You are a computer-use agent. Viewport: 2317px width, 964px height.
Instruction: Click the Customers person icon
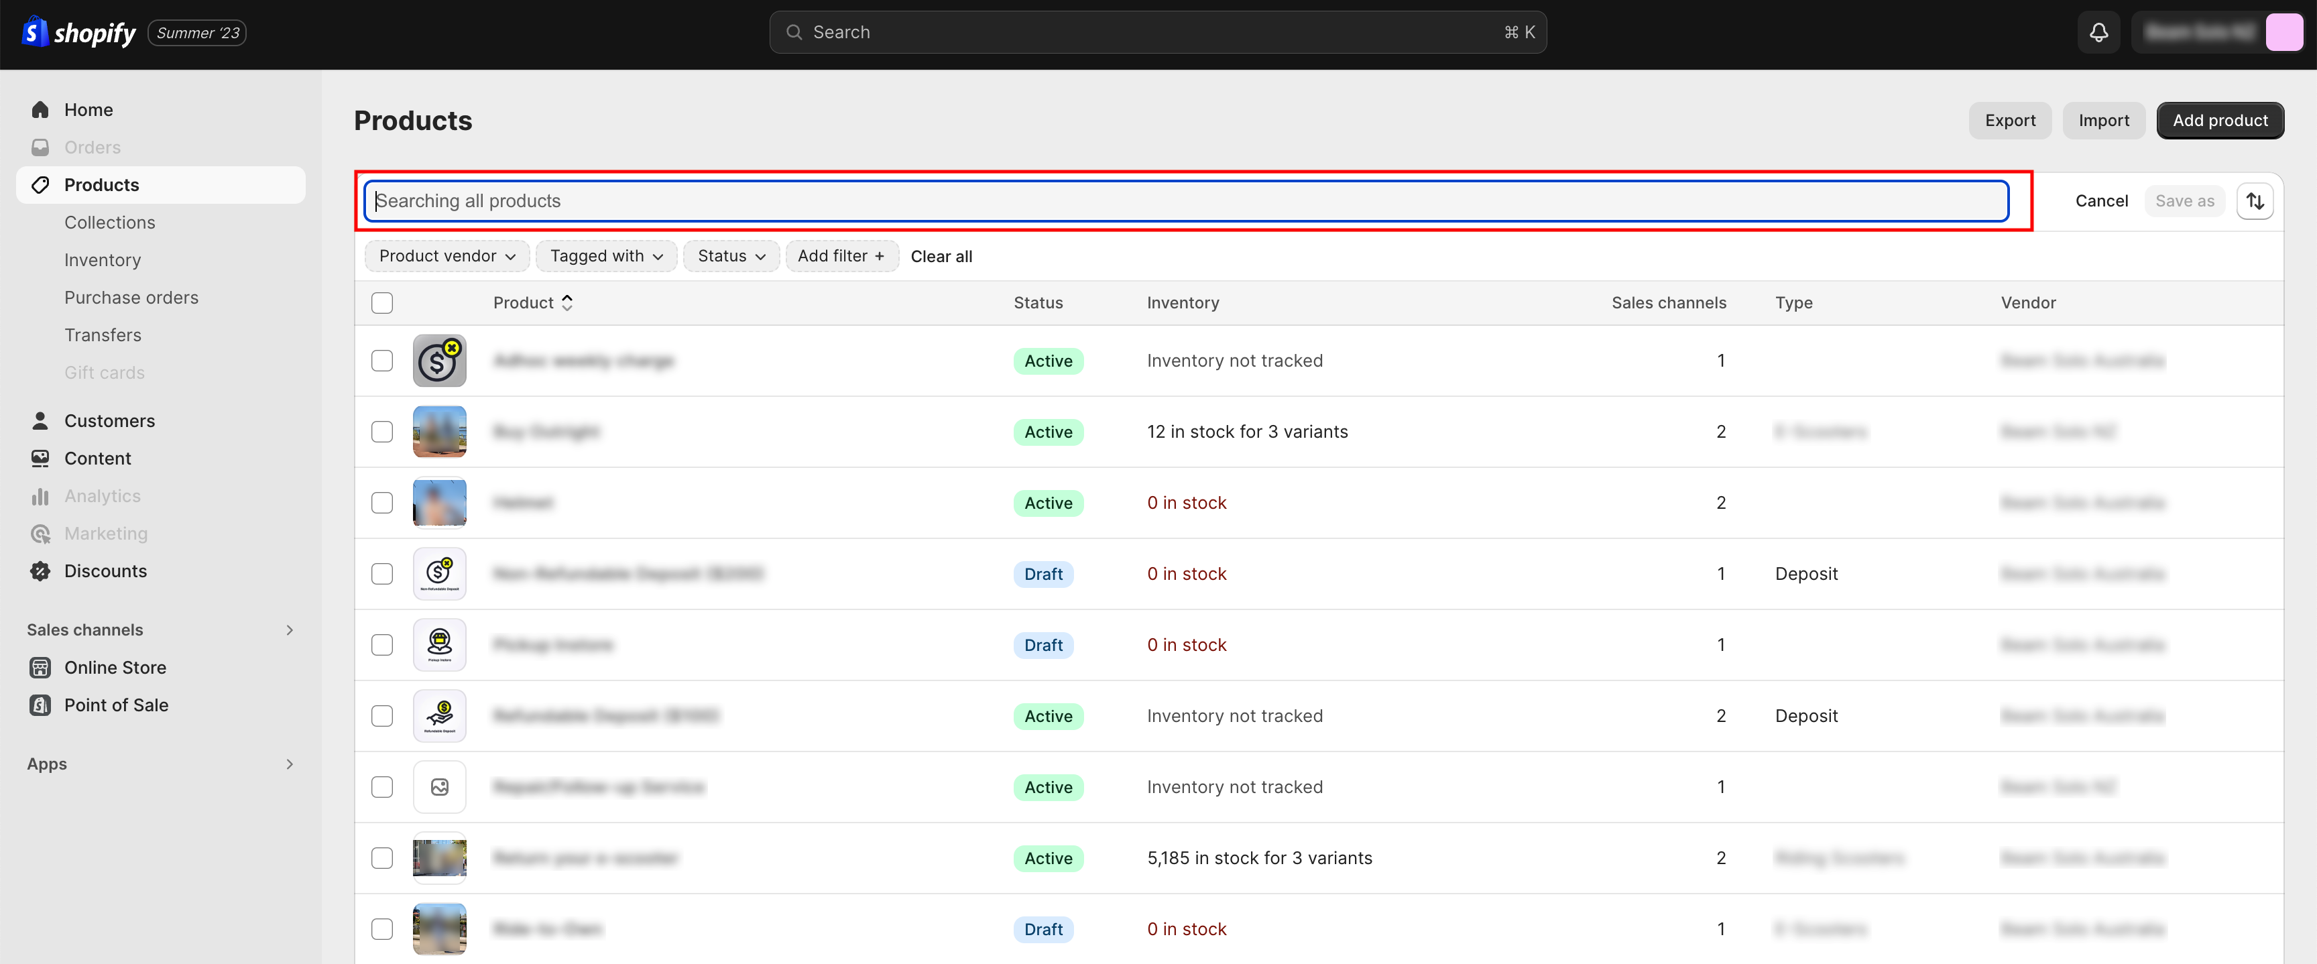pyautogui.click(x=40, y=421)
